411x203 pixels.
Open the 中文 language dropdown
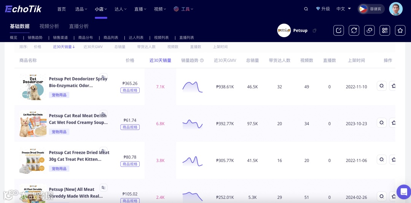pos(344,9)
